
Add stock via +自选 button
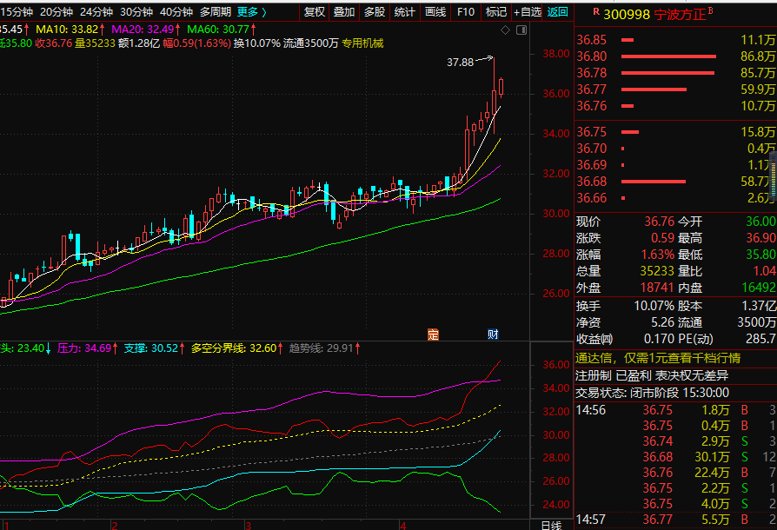(x=527, y=12)
